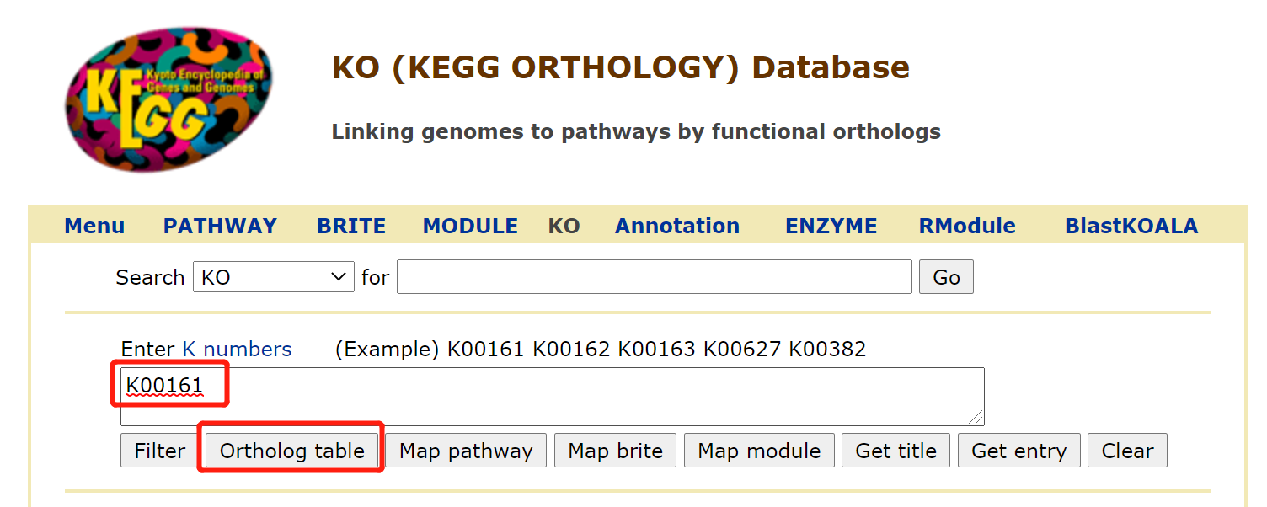Image resolution: width=1267 pixels, height=507 pixels.
Task: Go to the ENZYME database
Action: (830, 225)
